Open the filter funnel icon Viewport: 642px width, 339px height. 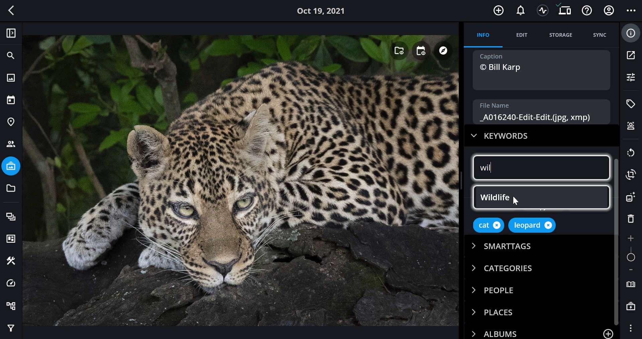[x=11, y=328]
